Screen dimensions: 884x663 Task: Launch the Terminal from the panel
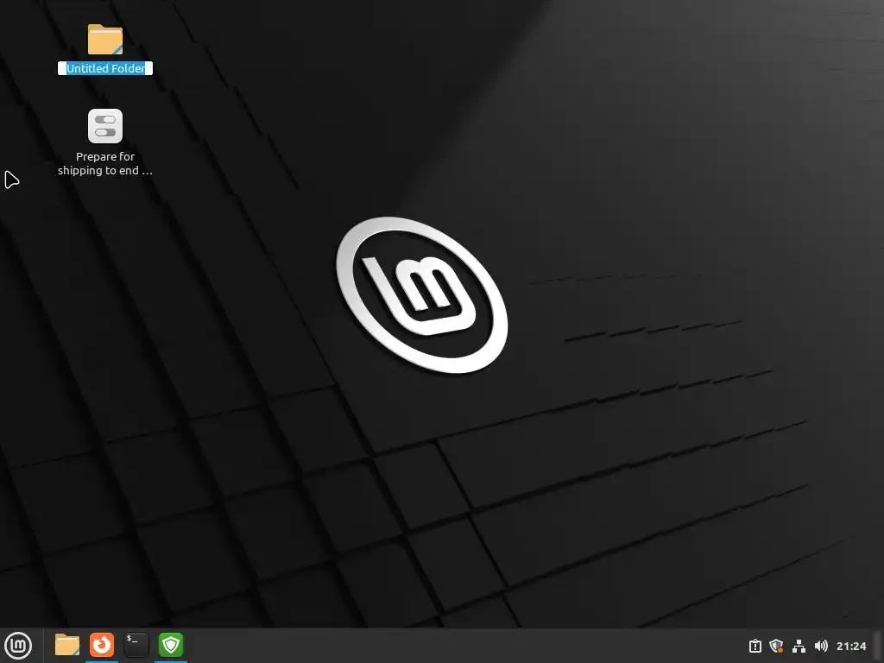point(136,645)
